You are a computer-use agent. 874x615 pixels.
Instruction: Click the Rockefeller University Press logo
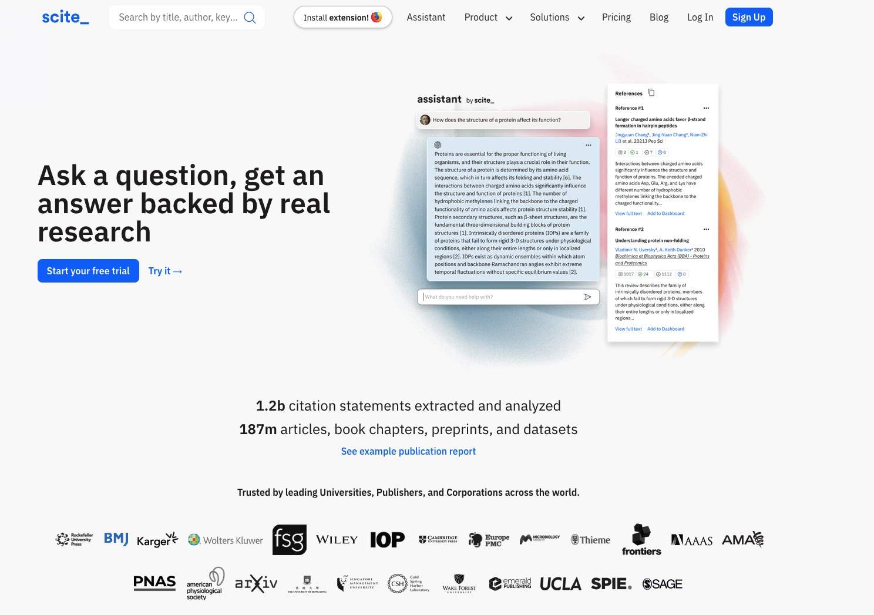[74, 539]
